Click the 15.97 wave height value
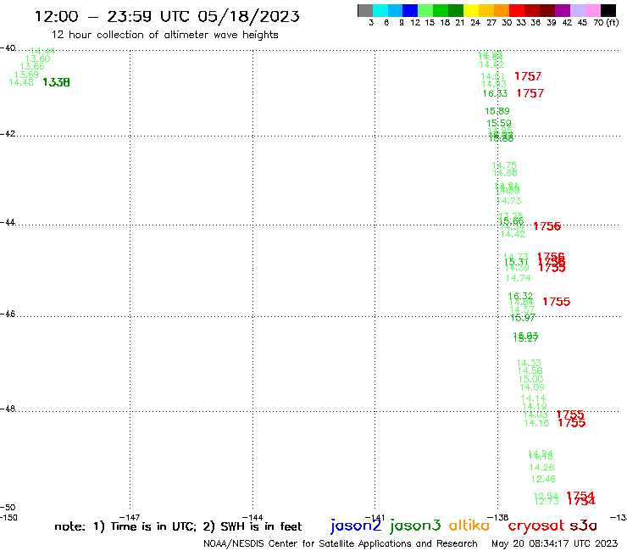The width and height of the screenshot is (627, 551). pos(523,318)
